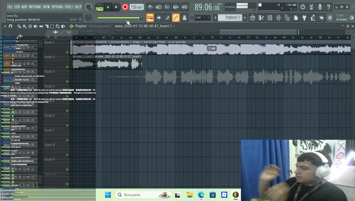
Task: Mute Track 2 via its green dot
Action: [x=67, y=67]
